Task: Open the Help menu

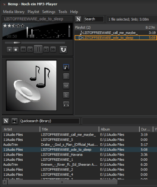Action: [74, 12]
